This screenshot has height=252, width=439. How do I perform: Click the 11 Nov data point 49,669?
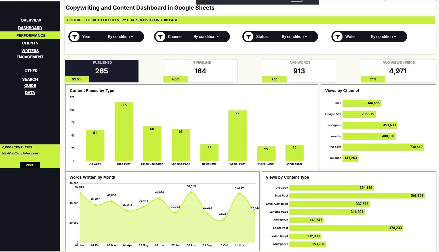(240, 194)
